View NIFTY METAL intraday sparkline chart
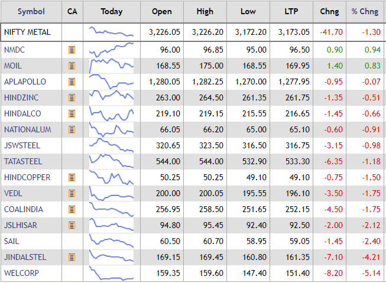This screenshot has height=283, width=386. [112, 32]
